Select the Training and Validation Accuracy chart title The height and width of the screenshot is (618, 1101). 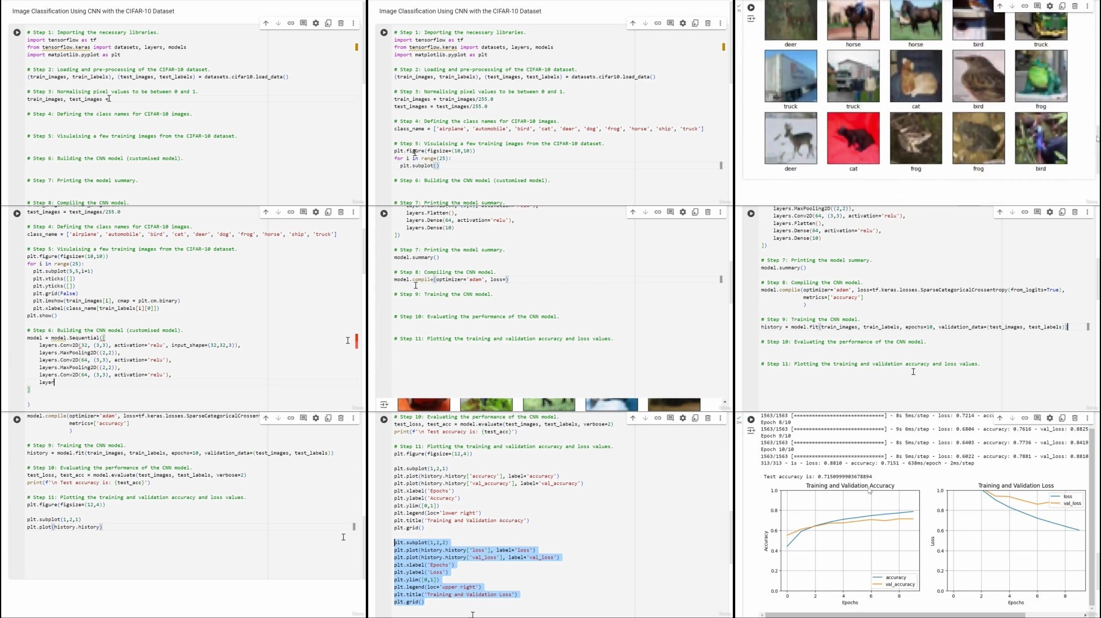coord(850,486)
